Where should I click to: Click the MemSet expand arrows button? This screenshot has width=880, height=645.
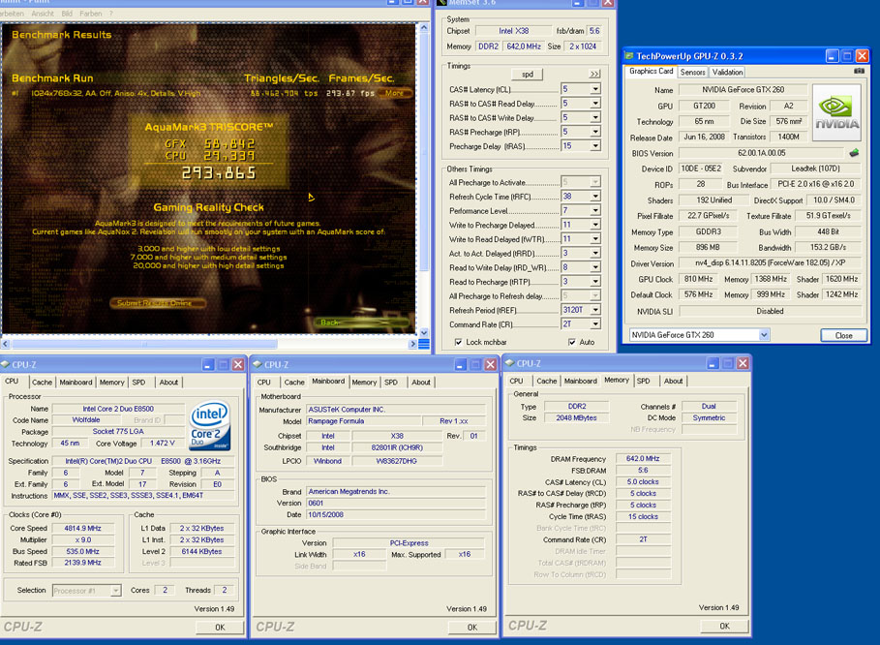594,75
